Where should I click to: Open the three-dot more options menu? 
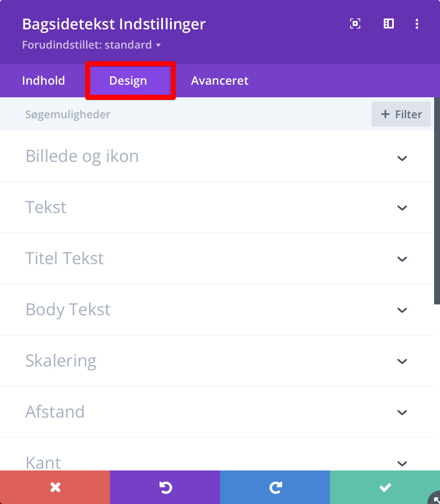point(416,24)
